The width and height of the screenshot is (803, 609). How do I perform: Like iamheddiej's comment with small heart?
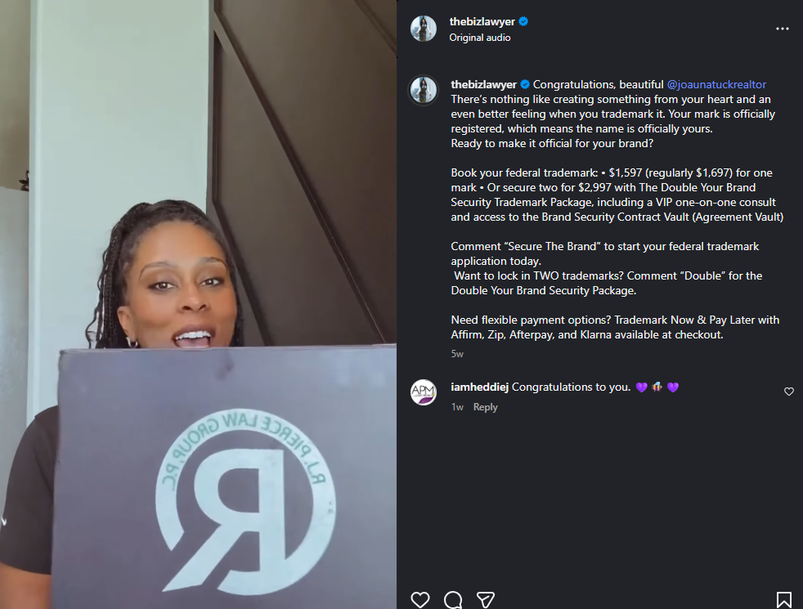788,392
